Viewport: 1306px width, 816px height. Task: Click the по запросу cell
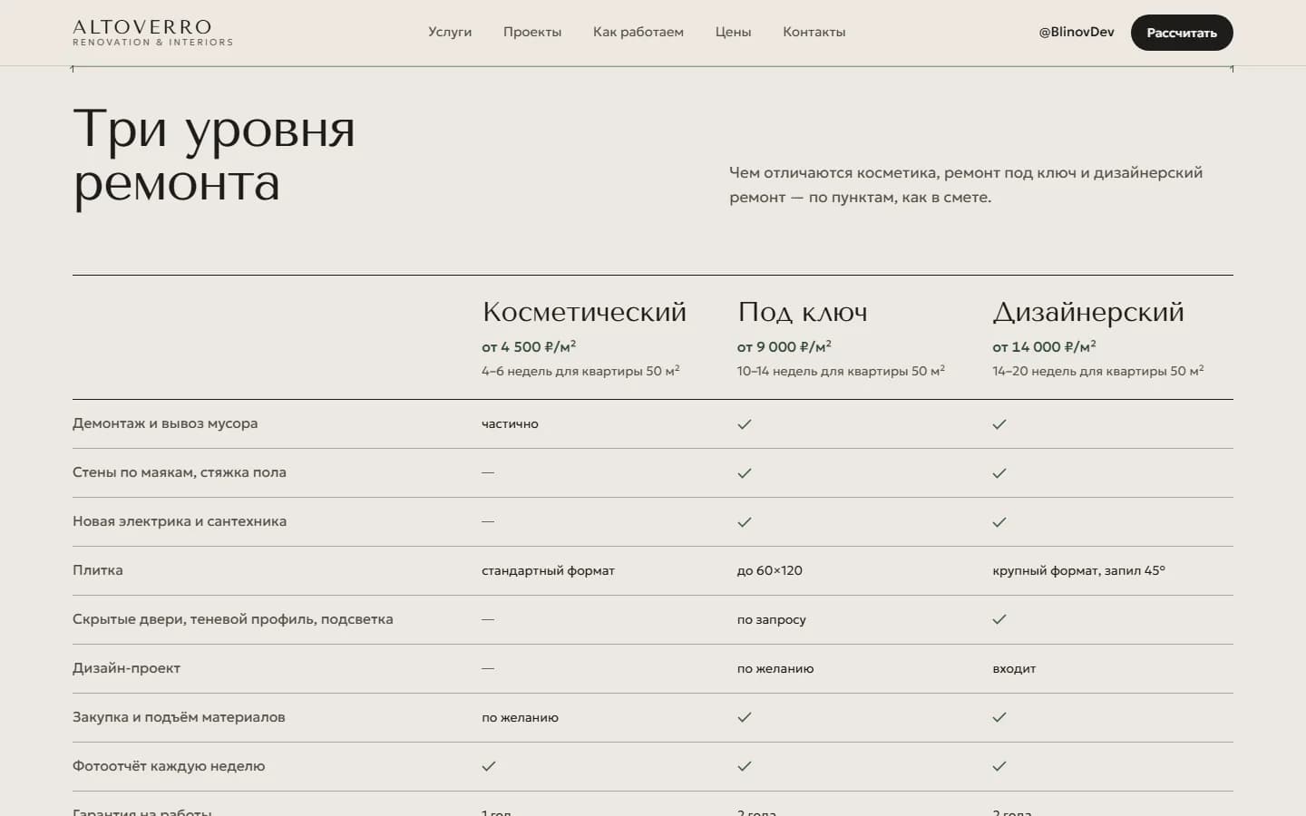(772, 620)
